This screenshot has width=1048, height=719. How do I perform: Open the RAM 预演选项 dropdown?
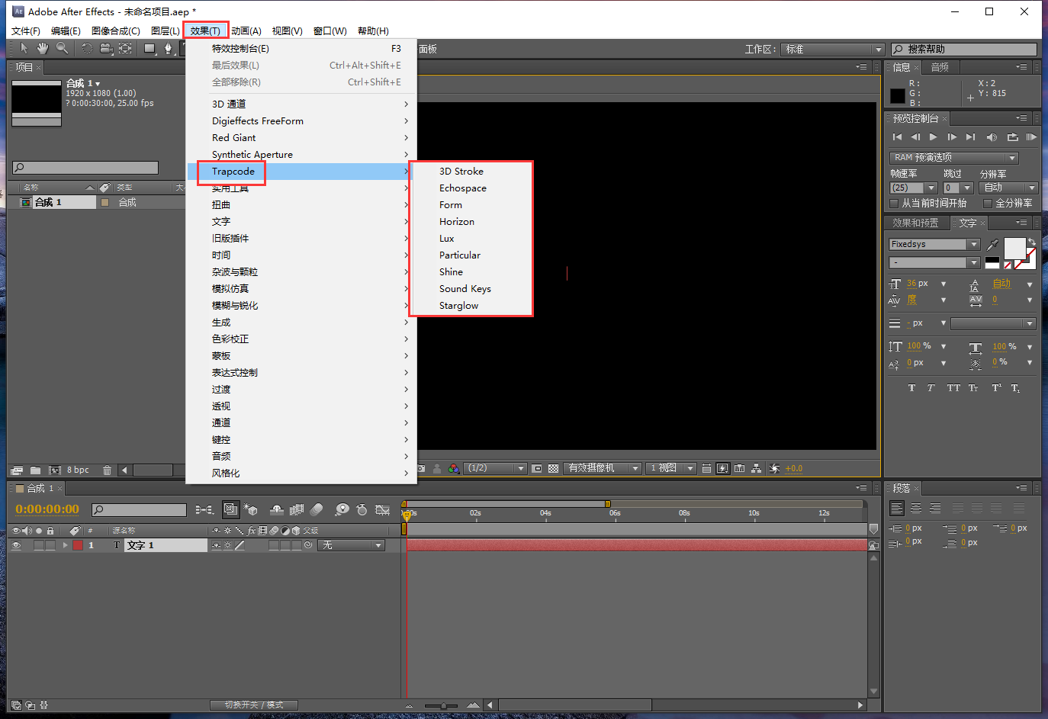tap(1011, 158)
